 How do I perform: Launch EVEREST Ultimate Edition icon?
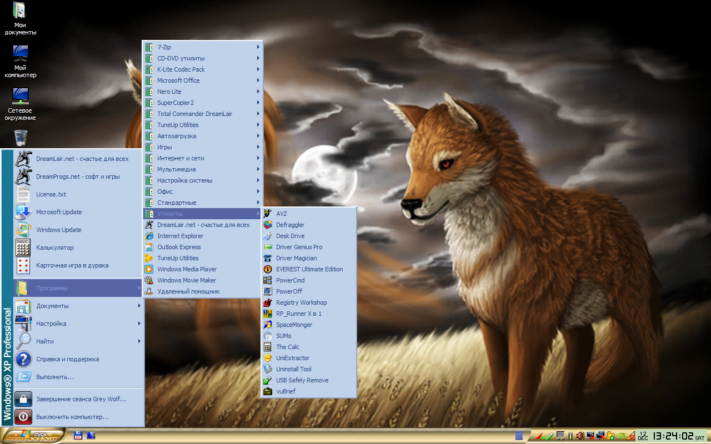(267, 269)
